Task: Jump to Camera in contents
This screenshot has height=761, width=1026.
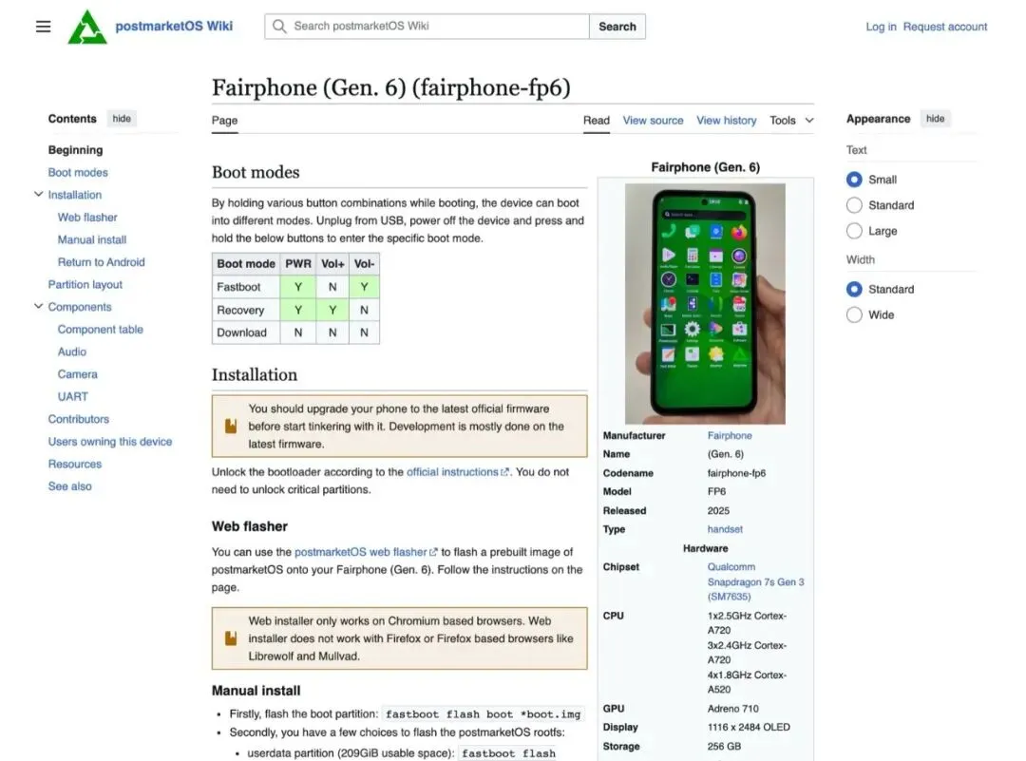Action: (77, 373)
